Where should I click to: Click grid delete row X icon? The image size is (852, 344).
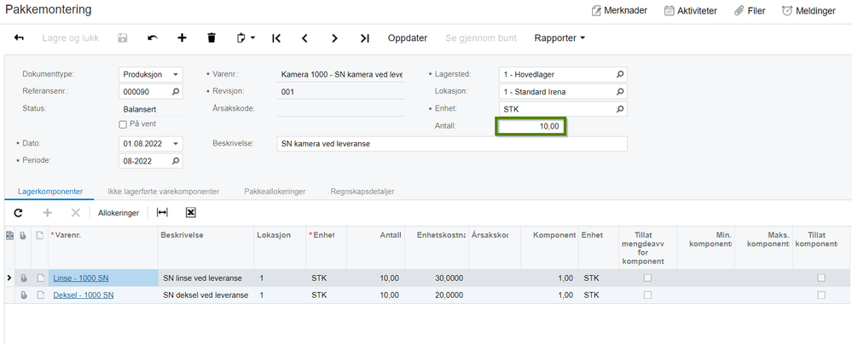tap(76, 213)
